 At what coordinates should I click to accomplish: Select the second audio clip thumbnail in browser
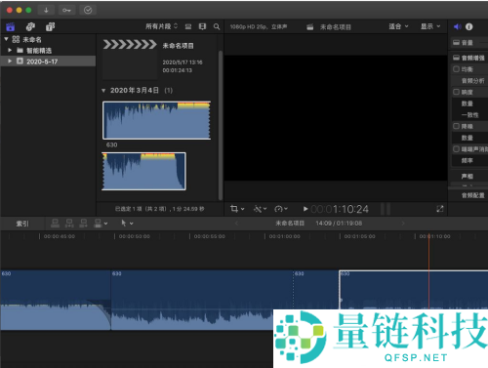click(143, 171)
